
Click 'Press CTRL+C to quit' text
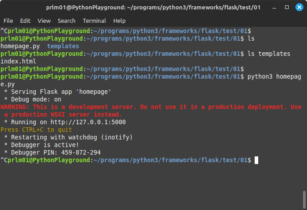click(x=36, y=130)
